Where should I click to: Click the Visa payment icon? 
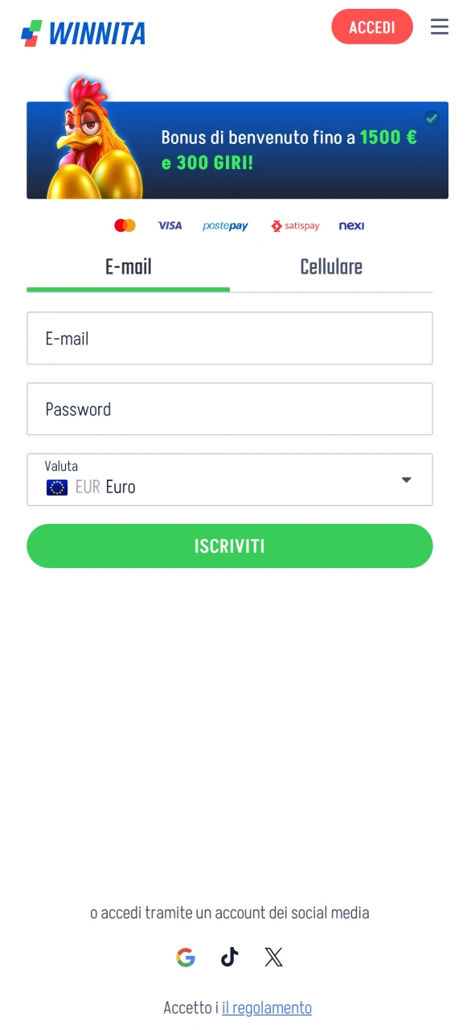point(170,225)
